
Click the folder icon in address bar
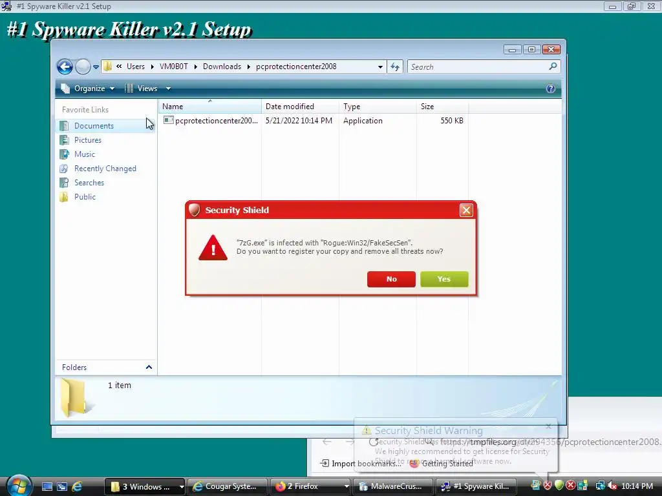tap(108, 67)
